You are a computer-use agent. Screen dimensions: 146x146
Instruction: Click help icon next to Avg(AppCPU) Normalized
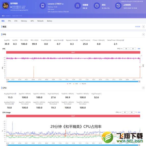point(13,104)
